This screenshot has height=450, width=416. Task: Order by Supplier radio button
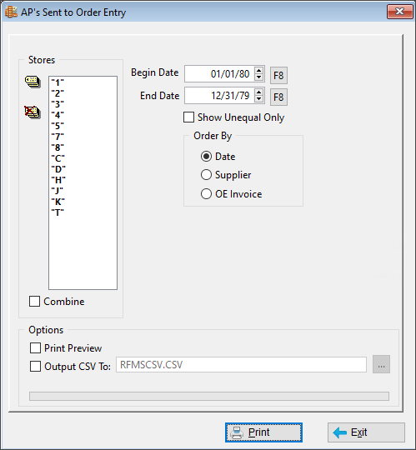(x=206, y=175)
